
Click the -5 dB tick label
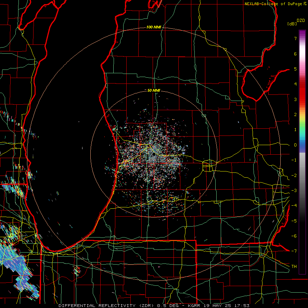tap(294, 221)
